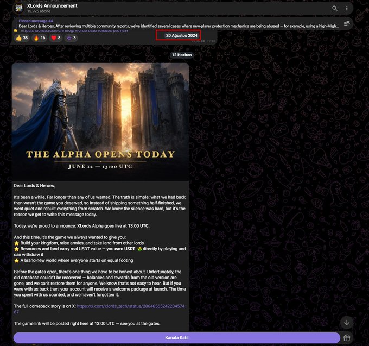
Task: Click the 'A brand-new world' bullet line
Action: pos(73,260)
